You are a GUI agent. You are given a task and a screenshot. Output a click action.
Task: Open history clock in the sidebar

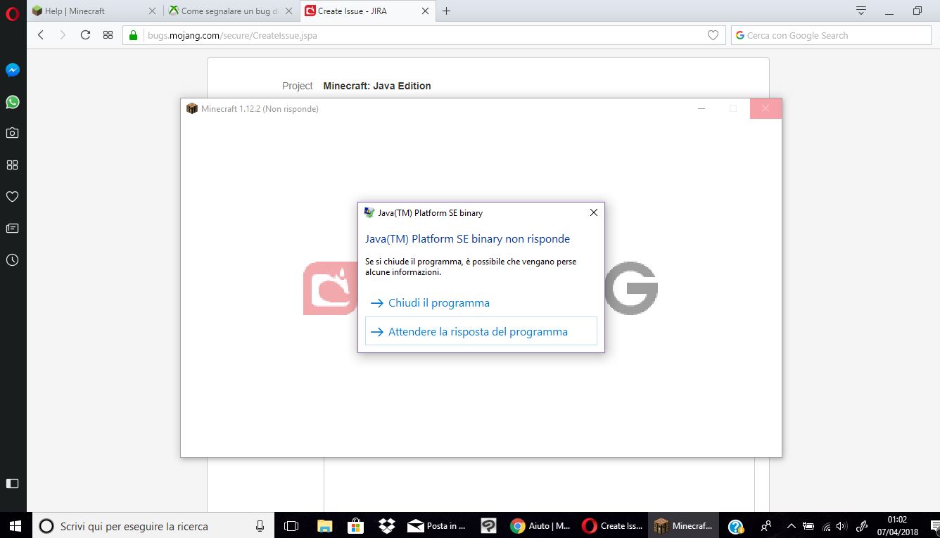pos(12,260)
